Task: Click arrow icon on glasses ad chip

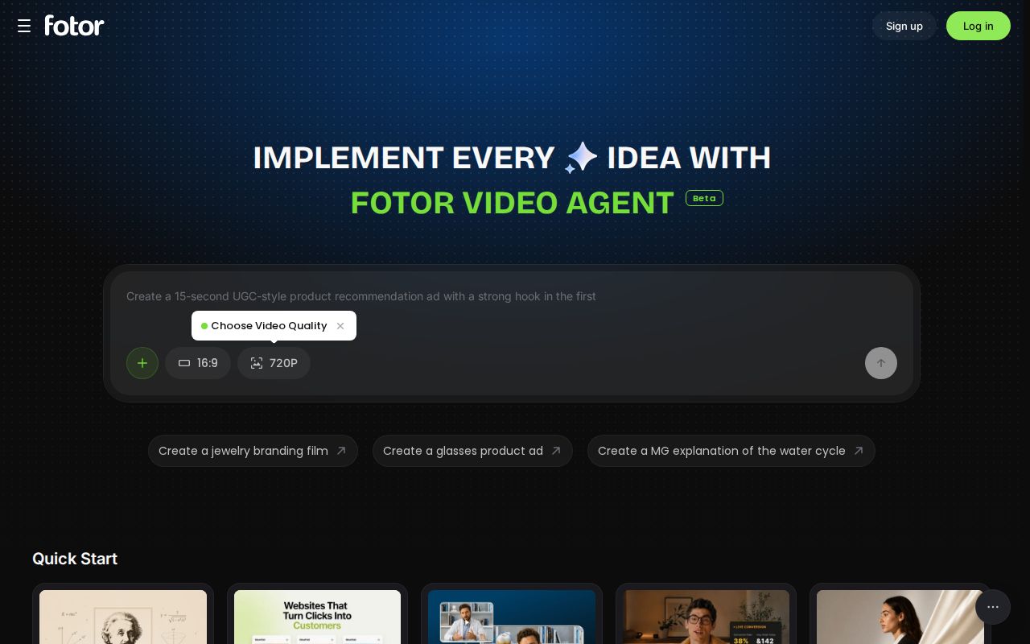Action: (556, 451)
